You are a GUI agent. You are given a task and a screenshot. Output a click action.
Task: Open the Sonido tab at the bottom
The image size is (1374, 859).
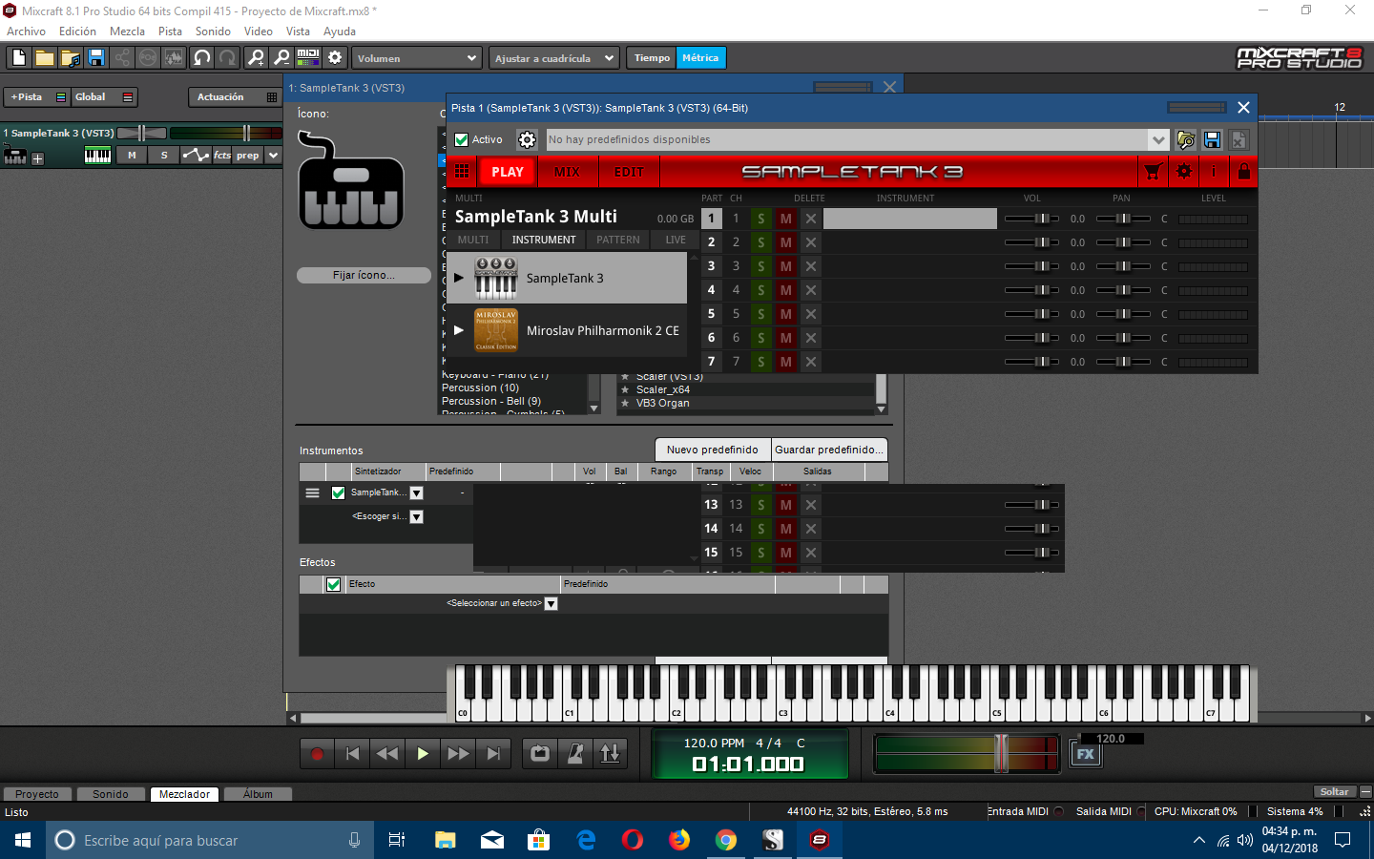point(110,794)
